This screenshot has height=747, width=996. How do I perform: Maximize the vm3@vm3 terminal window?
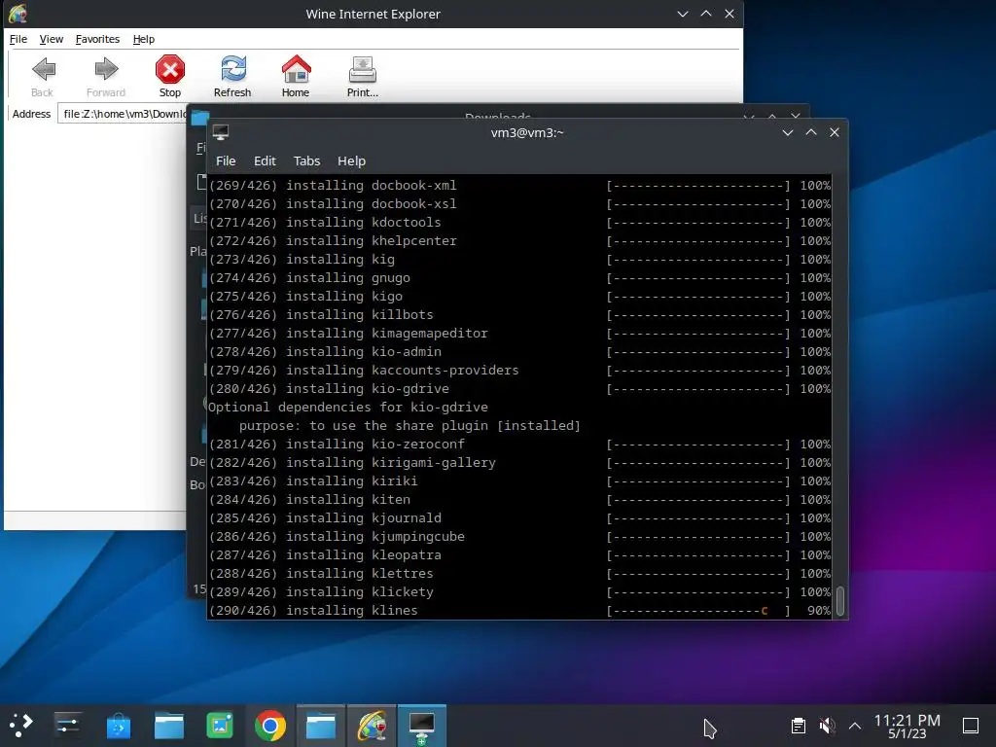[811, 132]
